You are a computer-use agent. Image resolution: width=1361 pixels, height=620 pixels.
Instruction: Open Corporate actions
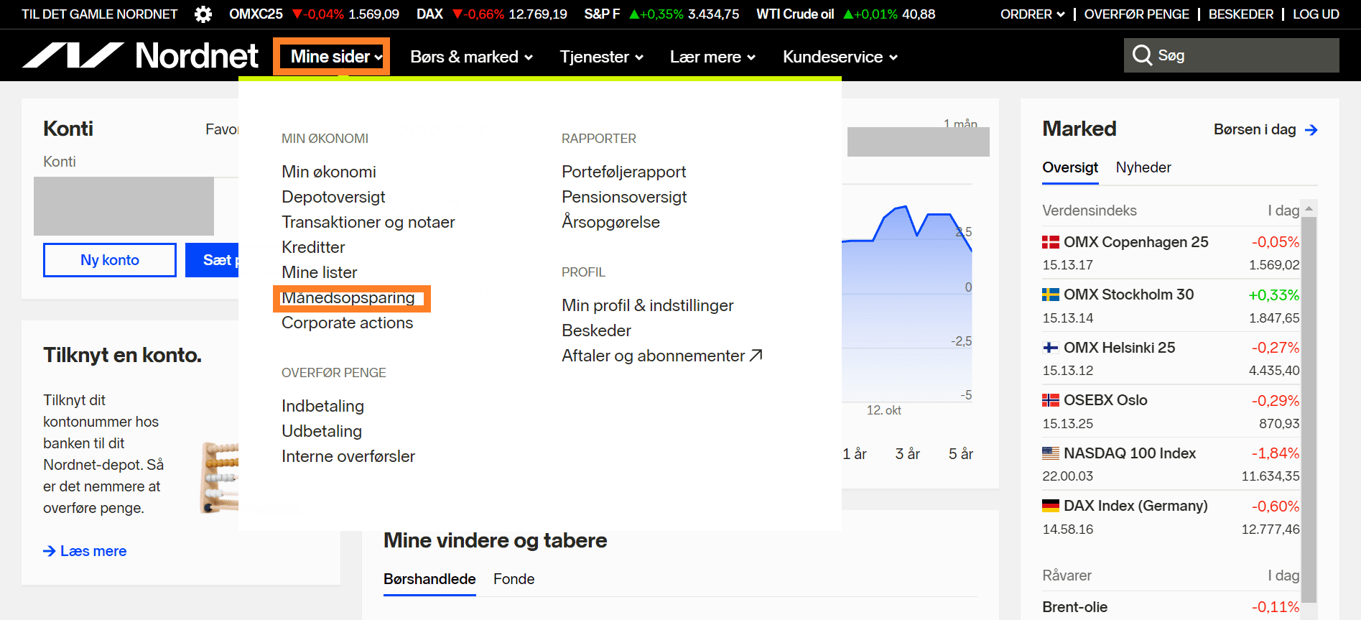coord(348,323)
